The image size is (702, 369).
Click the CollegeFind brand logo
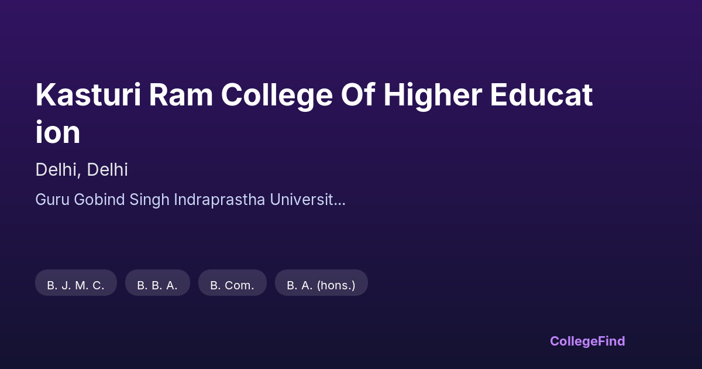(x=587, y=341)
